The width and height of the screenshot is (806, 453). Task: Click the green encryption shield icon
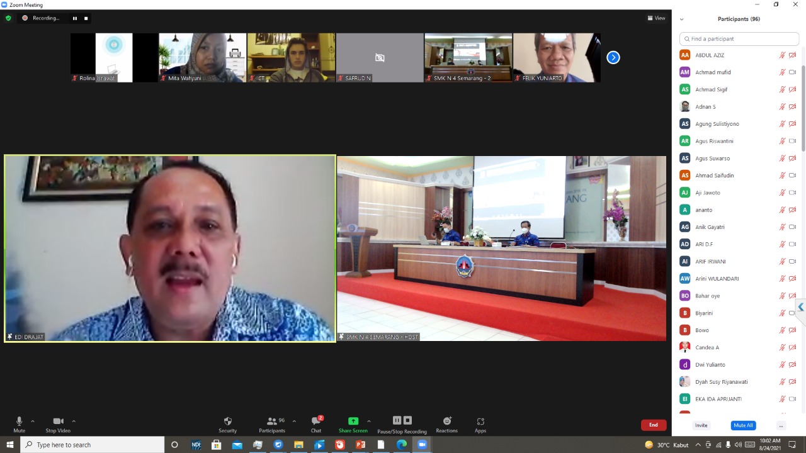tap(8, 18)
